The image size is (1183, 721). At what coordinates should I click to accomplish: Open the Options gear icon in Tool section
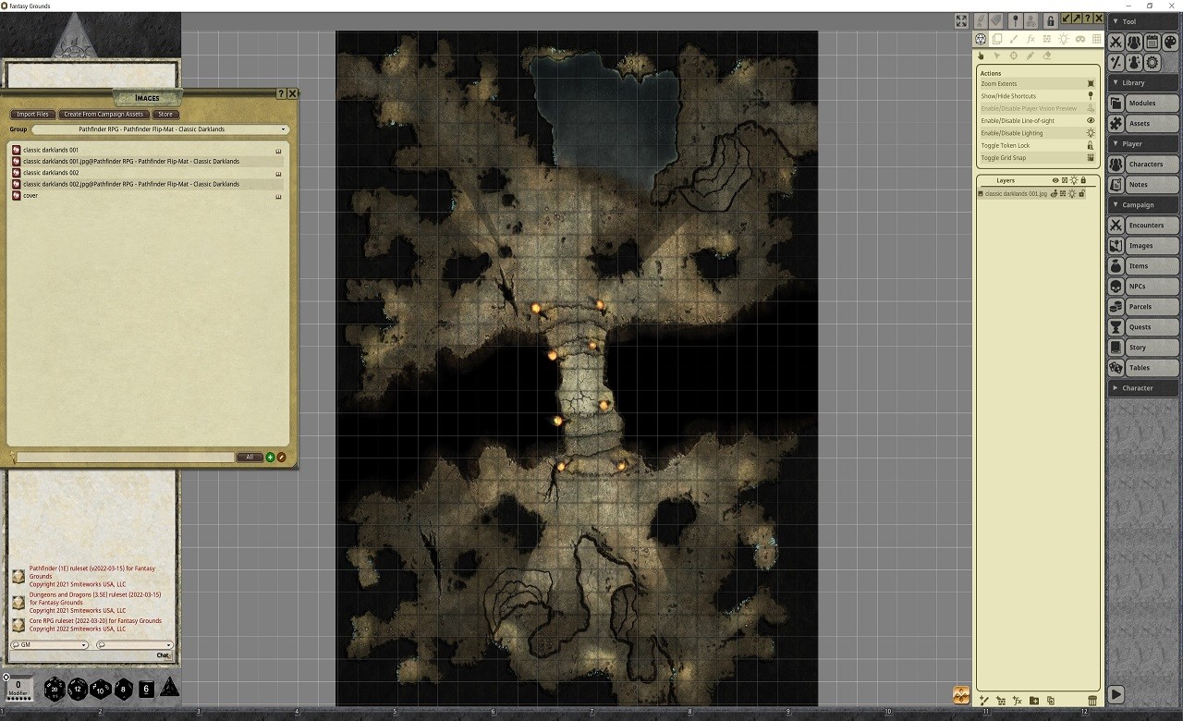(x=1152, y=63)
